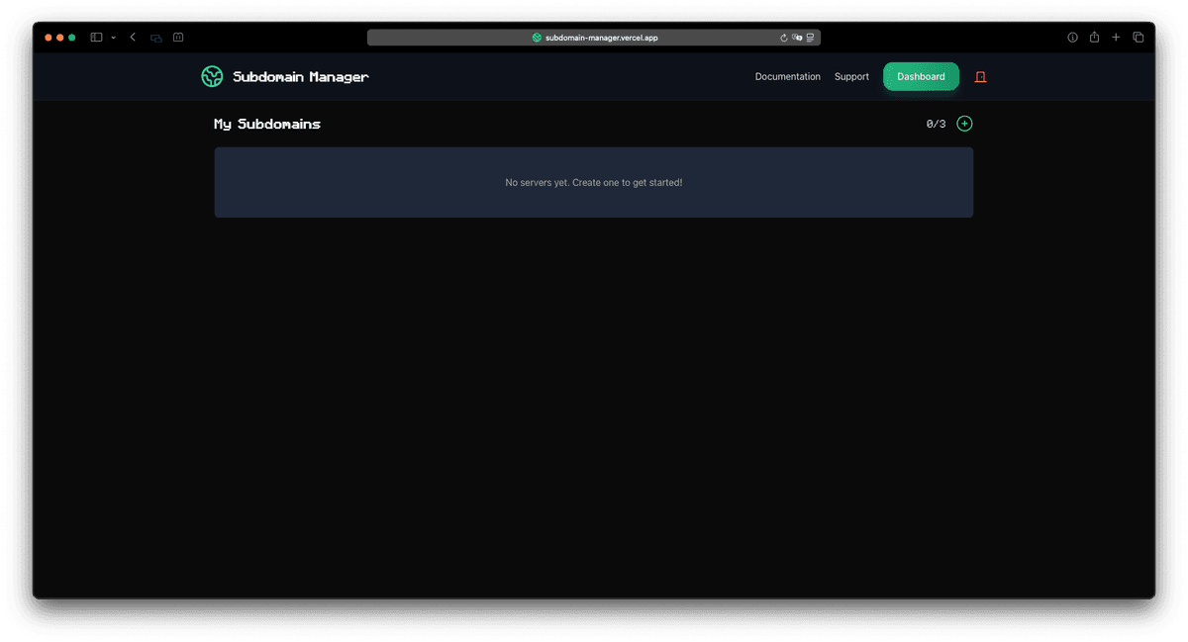This screenshot has height=642, width=1188.
Task: Click the Subdomain Manager globe logo
Action: (x=212, y=76)
